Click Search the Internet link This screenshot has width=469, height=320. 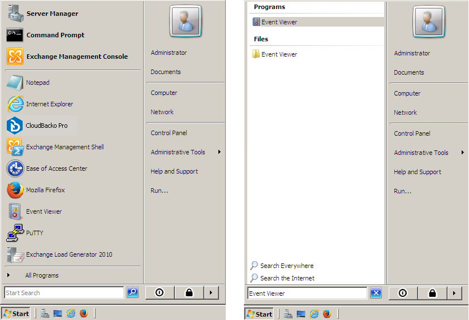coord(283,278)
